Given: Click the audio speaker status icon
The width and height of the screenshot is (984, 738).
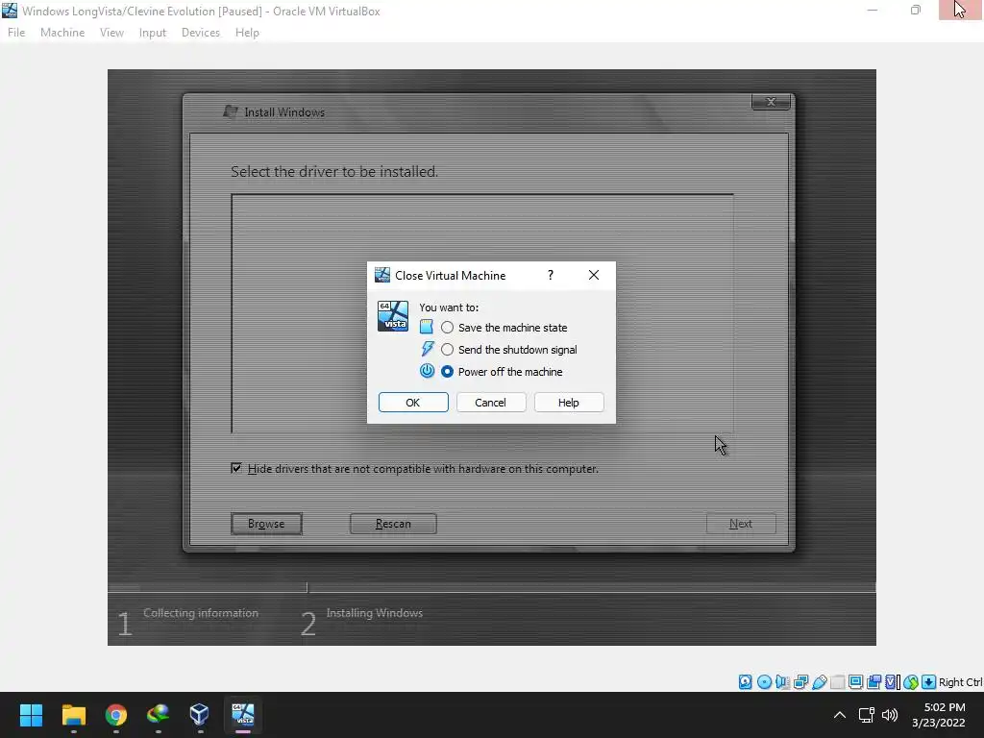Looking at the screenshot, I should pyautogui.click(x=782, y=682).
